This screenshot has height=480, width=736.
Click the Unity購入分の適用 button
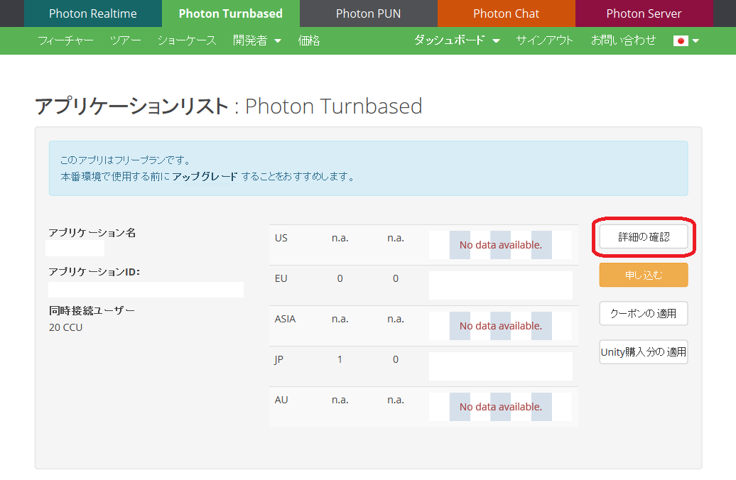tap(644, 352)
